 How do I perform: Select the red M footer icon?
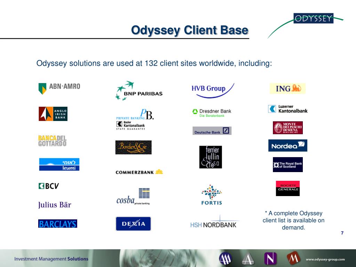pos(293,258)
